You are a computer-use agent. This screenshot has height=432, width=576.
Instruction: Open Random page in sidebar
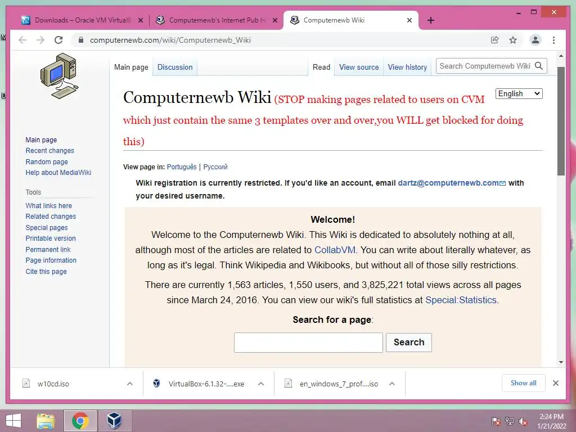[x=47, y=161]
